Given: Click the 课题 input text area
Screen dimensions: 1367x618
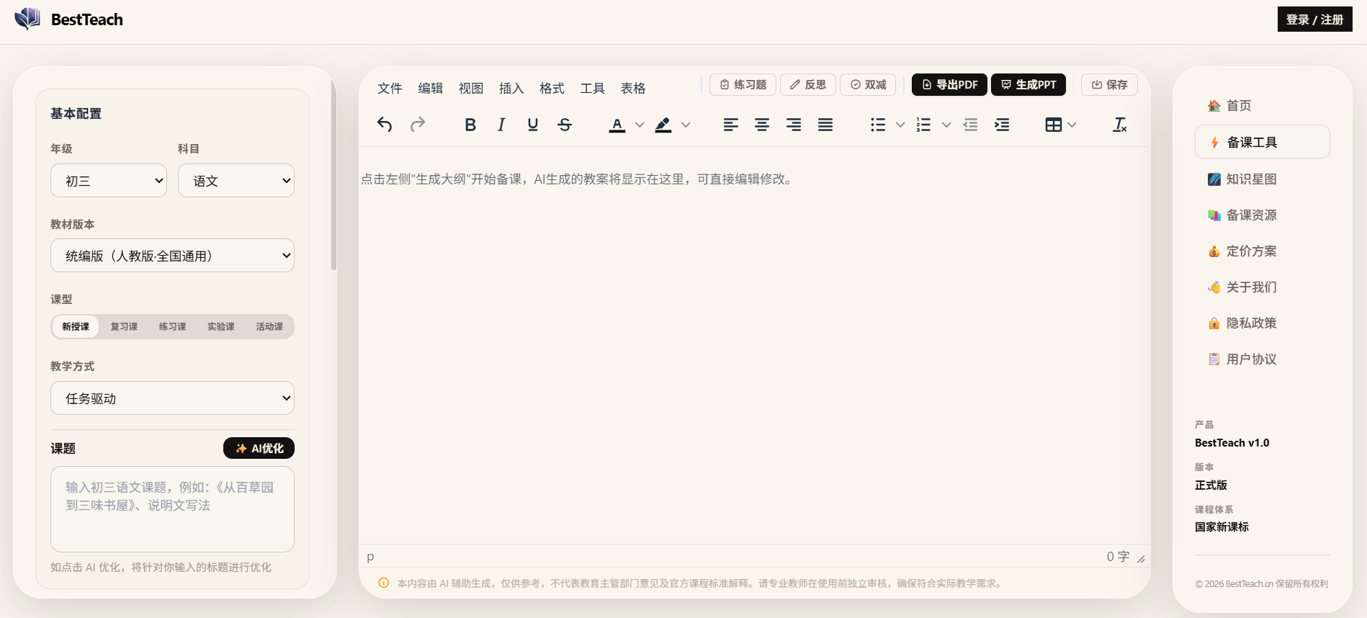Looking at the screenshot, I should (x=172, y=509).
